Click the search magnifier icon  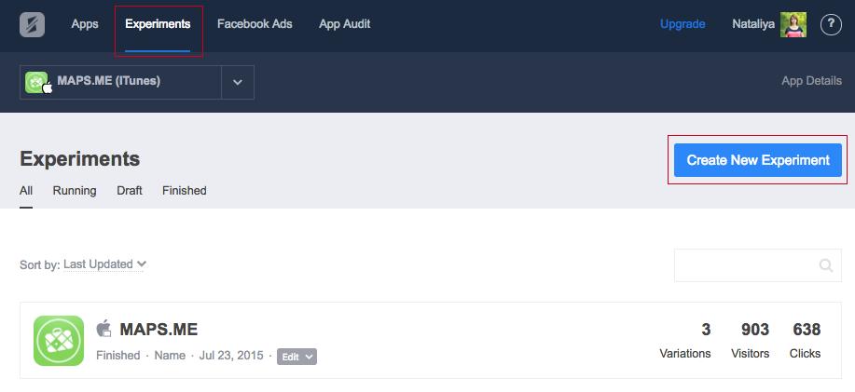pyautogui.click(x=825, y=265)
